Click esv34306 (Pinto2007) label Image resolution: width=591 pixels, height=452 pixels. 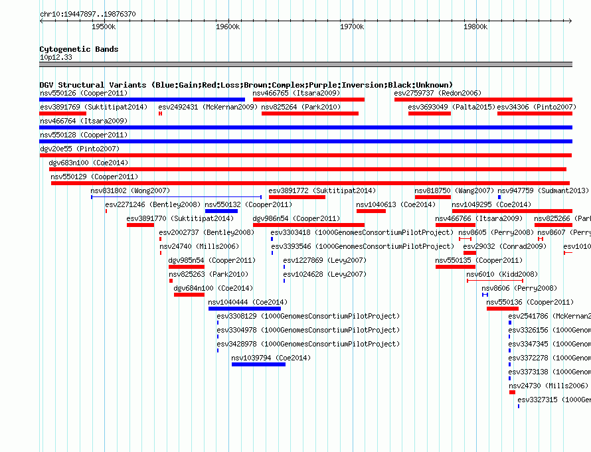coord(537,107)
